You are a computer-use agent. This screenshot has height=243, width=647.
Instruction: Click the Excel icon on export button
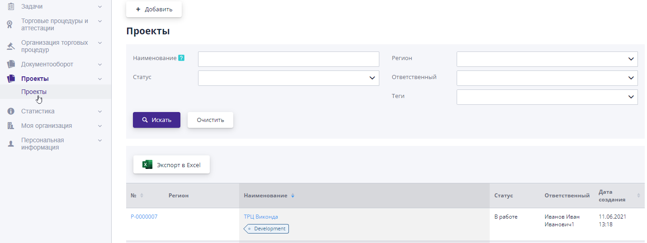pos(147,165)
